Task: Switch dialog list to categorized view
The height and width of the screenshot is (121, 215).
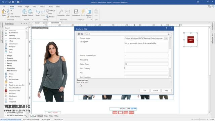Action: 79,34
